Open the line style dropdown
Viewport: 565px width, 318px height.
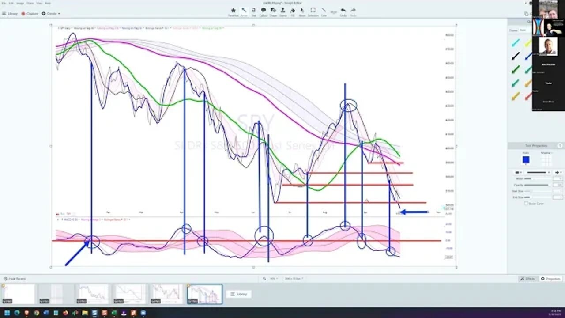tap(538, 173)
